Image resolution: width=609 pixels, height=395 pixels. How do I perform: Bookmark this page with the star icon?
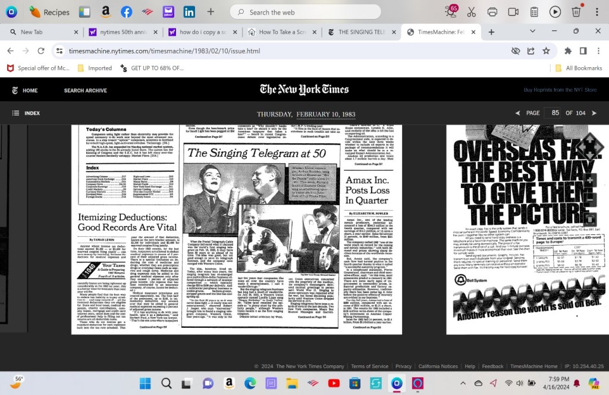pos(546,51)
